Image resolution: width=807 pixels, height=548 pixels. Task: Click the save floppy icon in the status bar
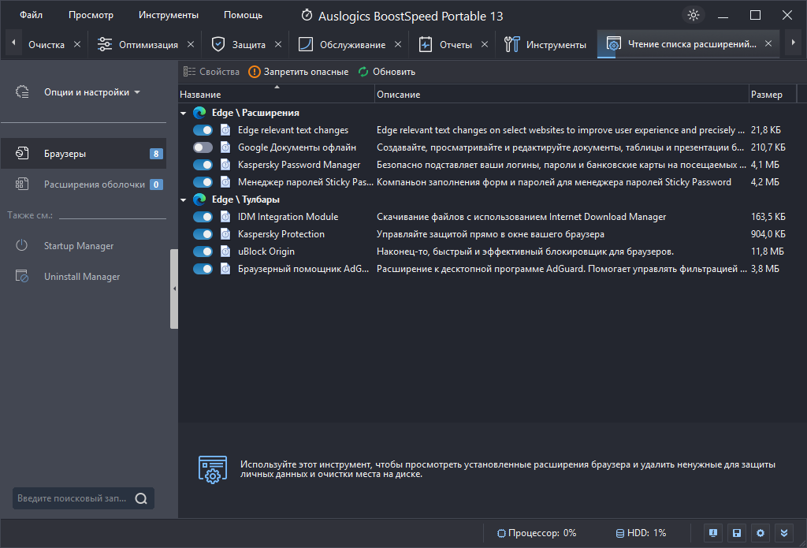pyautogui.click(x=737, y=533)
